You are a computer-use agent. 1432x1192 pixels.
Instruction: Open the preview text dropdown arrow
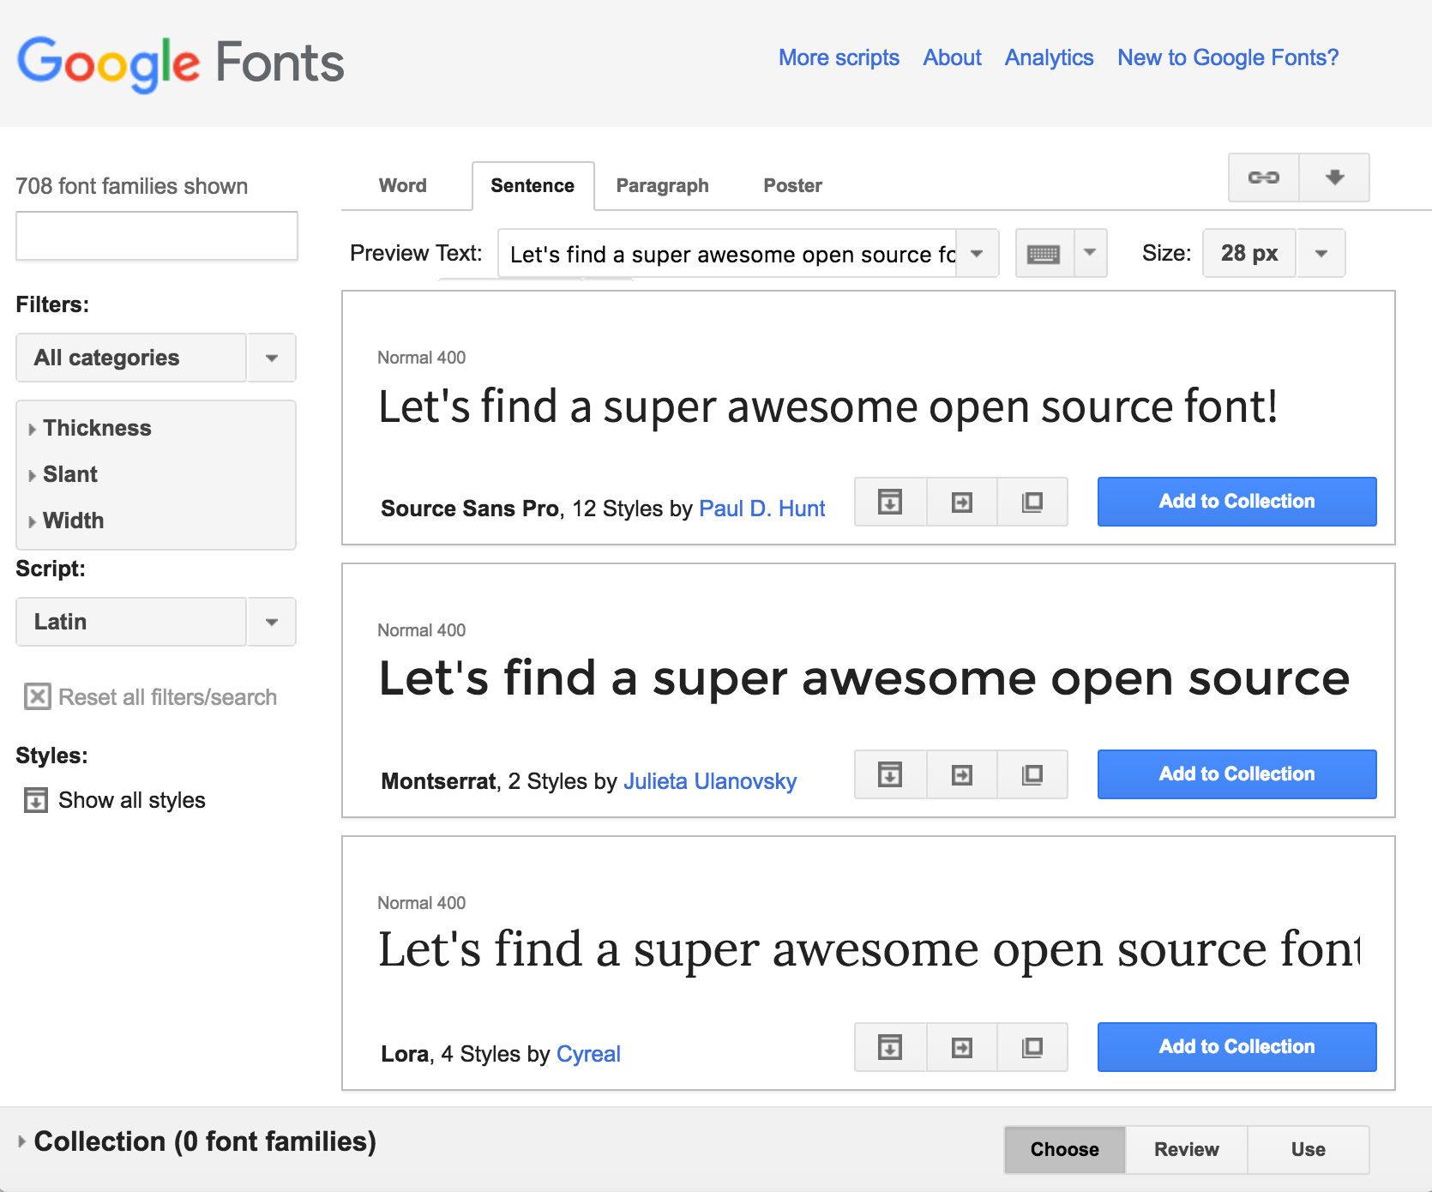[x=977, y=253]
